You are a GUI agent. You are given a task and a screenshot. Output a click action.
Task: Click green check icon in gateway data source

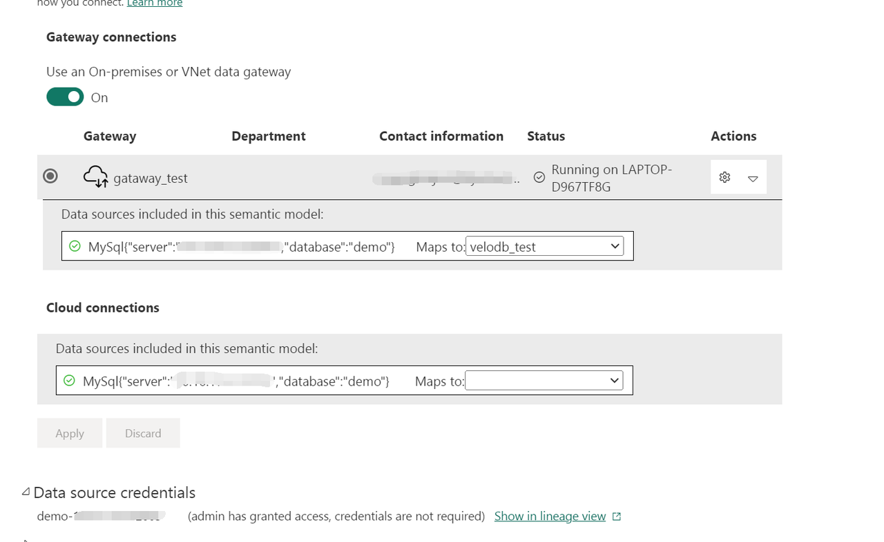point(75,246)
